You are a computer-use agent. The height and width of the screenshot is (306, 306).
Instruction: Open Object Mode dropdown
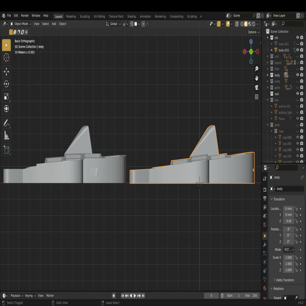pos(21,24)
